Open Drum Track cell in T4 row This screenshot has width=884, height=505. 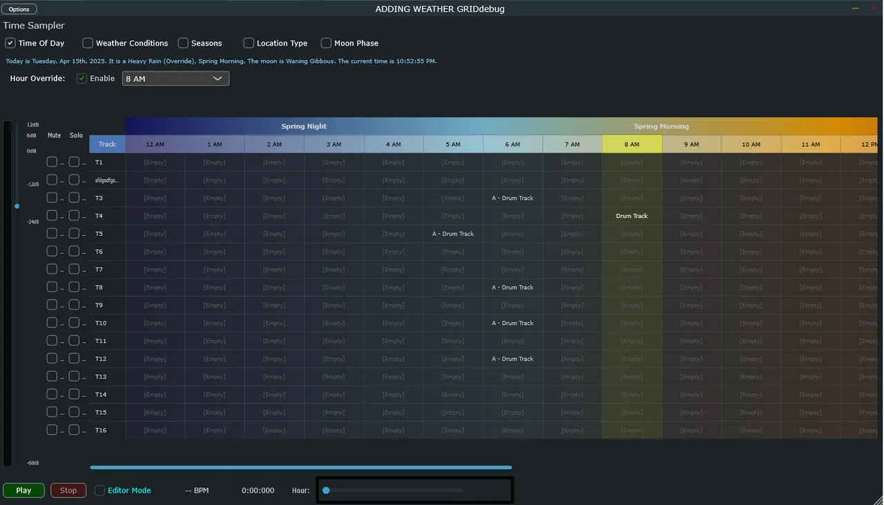632,216
